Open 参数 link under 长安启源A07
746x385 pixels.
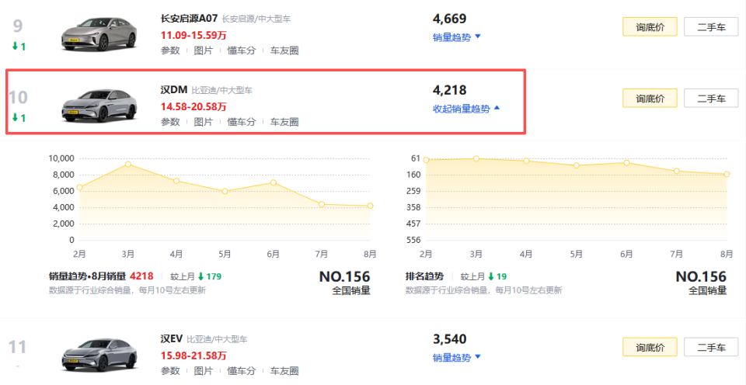tap(170, 50)
